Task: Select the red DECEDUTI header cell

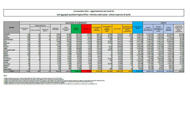Action: click(86, 29)
